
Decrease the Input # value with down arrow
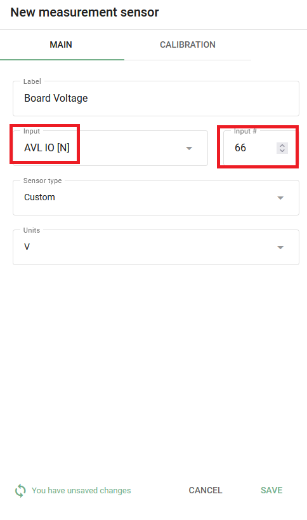282,151
